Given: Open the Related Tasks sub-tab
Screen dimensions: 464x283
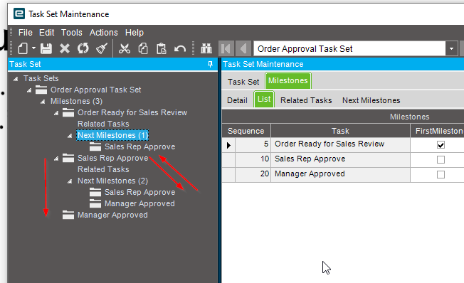Looking at the screenshot, I should 306,100.
